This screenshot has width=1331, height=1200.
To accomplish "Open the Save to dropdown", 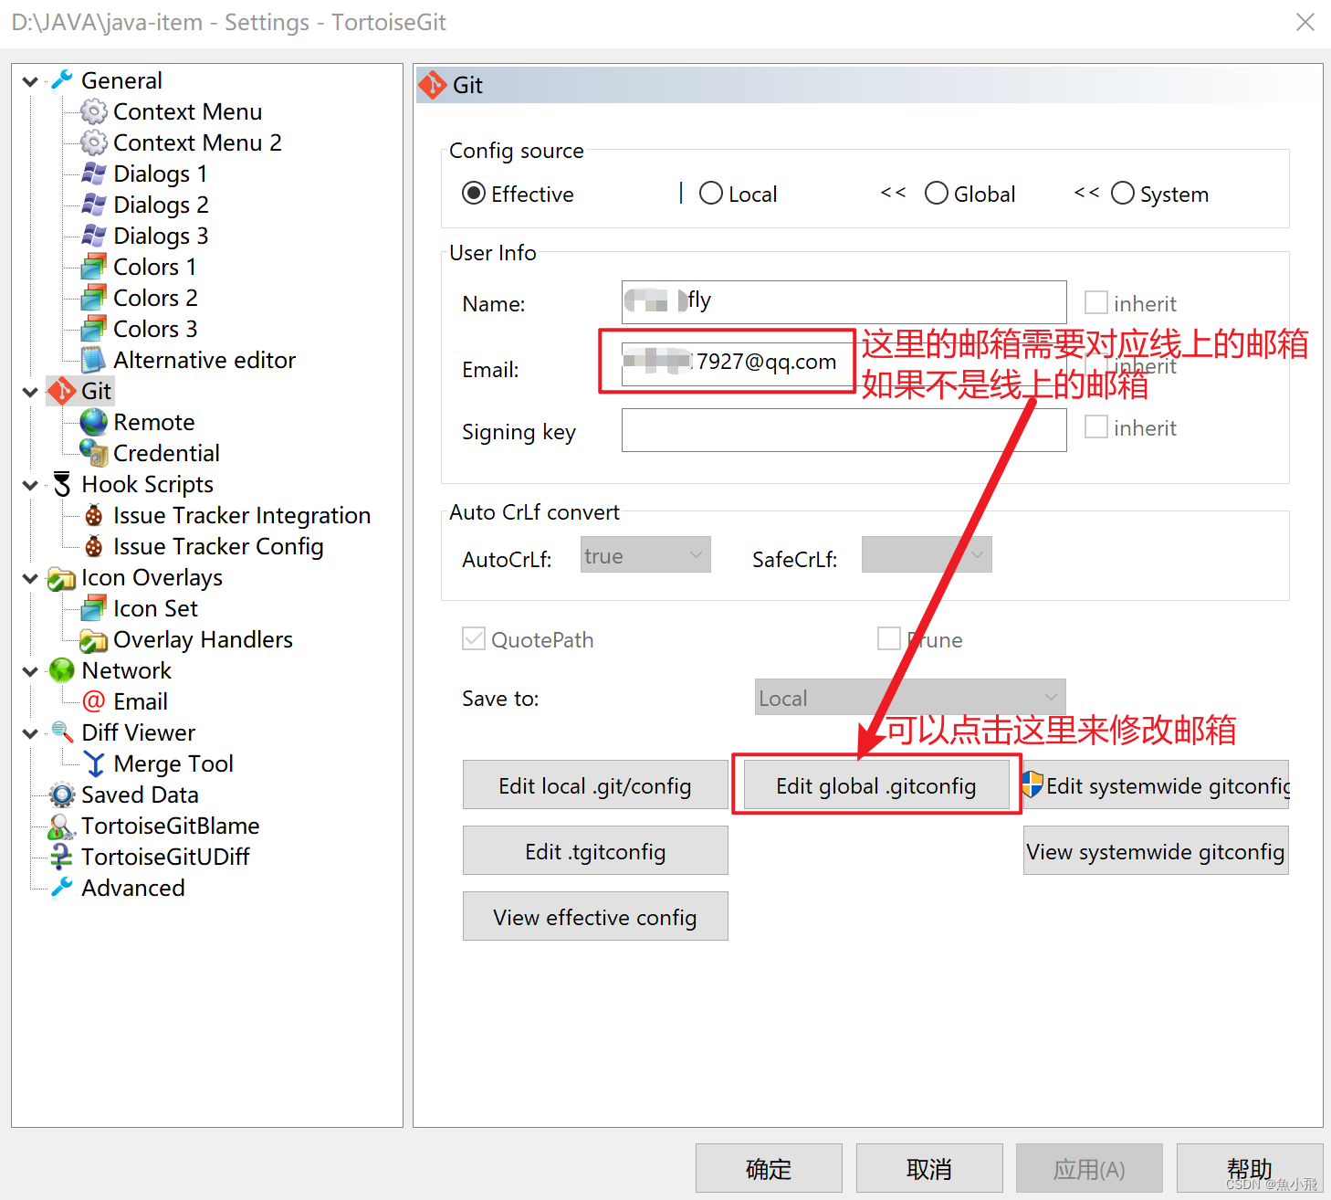I will 910,698.
